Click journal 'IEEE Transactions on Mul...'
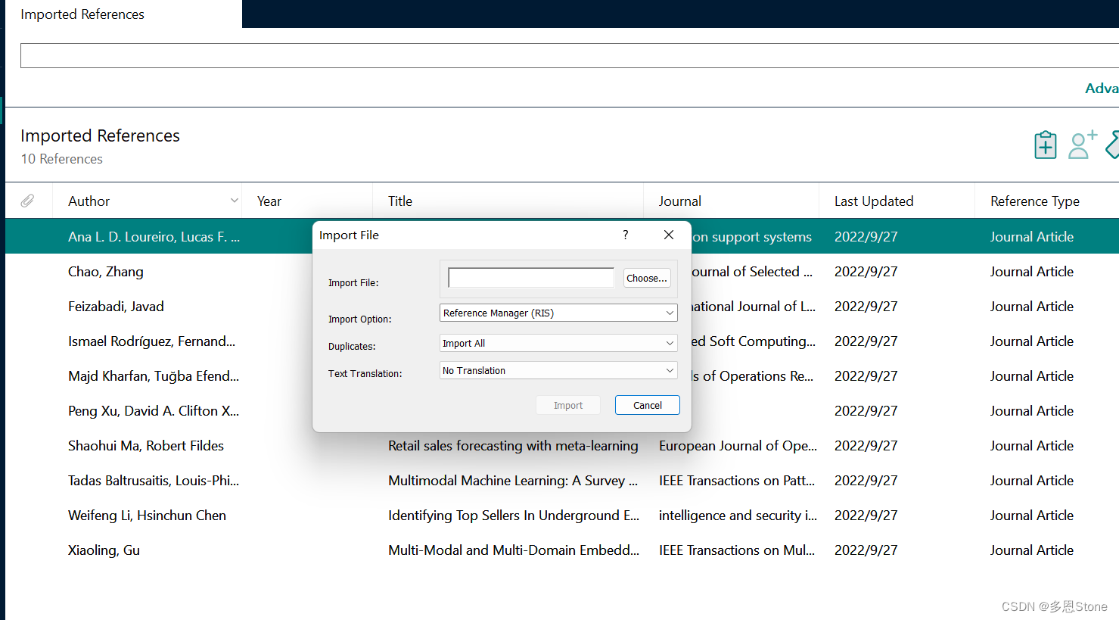Screen dimensions: 1119x620 tap(737, 550)
